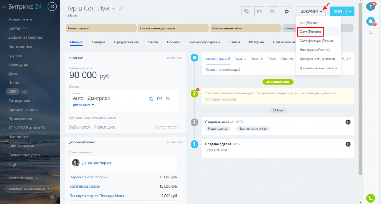Switch to the Предложения tab
This screenshot has height=204, width=381.
[127, 42]
